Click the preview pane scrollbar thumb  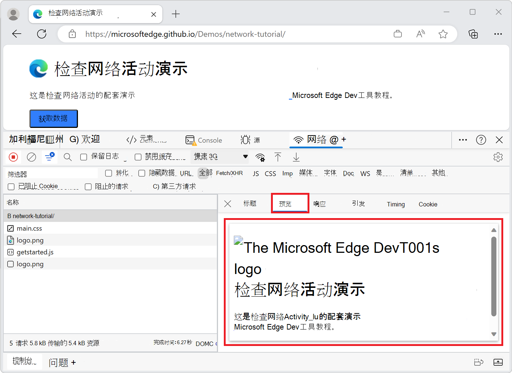pyautogui.click(x=494, y=276)
